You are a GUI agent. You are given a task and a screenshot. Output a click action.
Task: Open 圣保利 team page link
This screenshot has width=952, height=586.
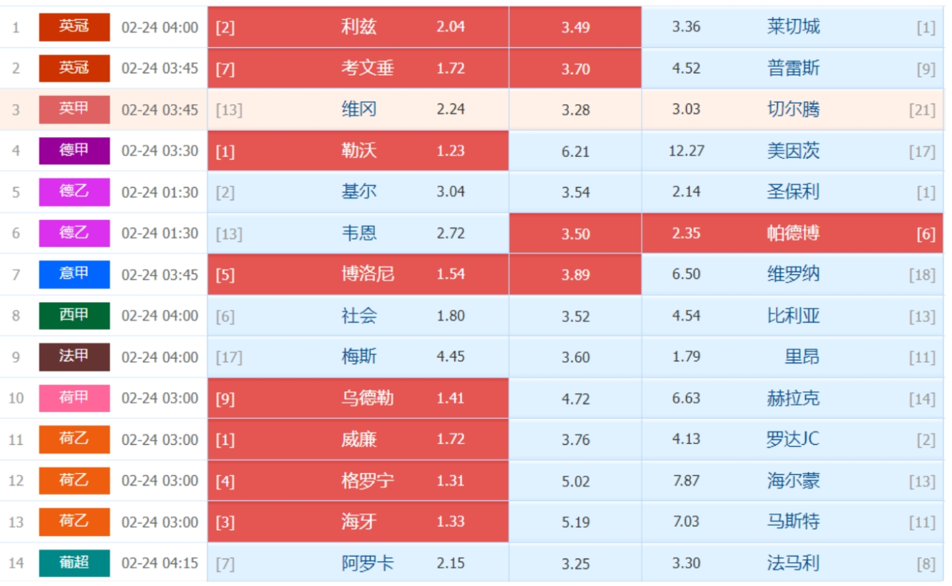click(x=794, y=192)
